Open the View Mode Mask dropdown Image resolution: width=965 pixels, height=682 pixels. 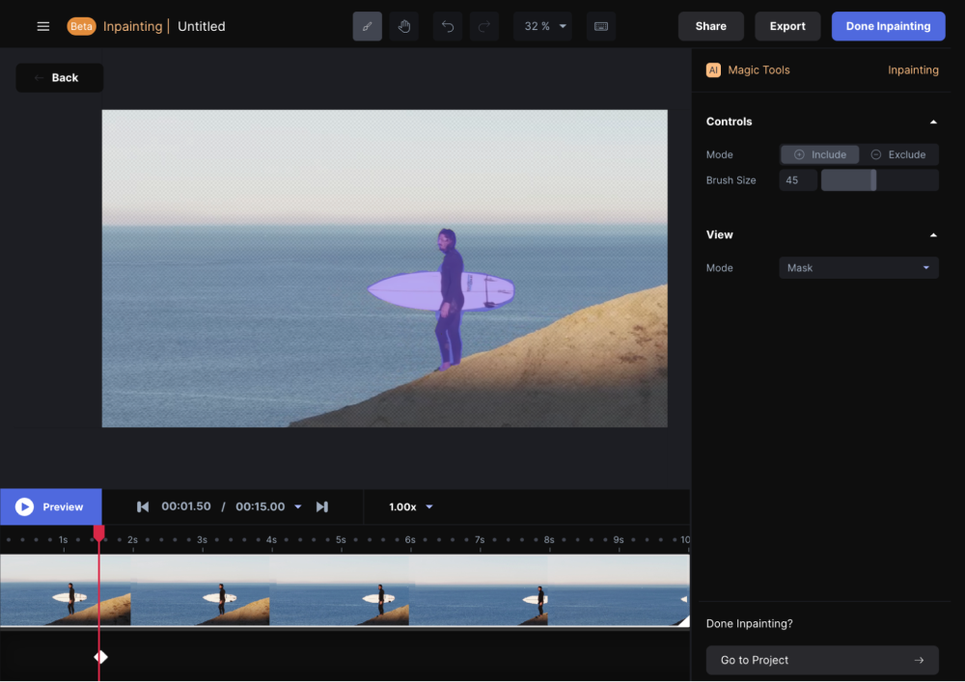(858, 268)
